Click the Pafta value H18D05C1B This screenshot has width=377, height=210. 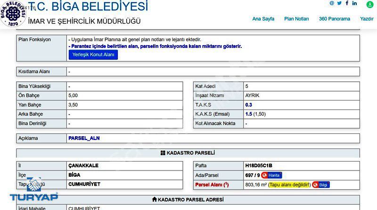[x=258, y=165]
